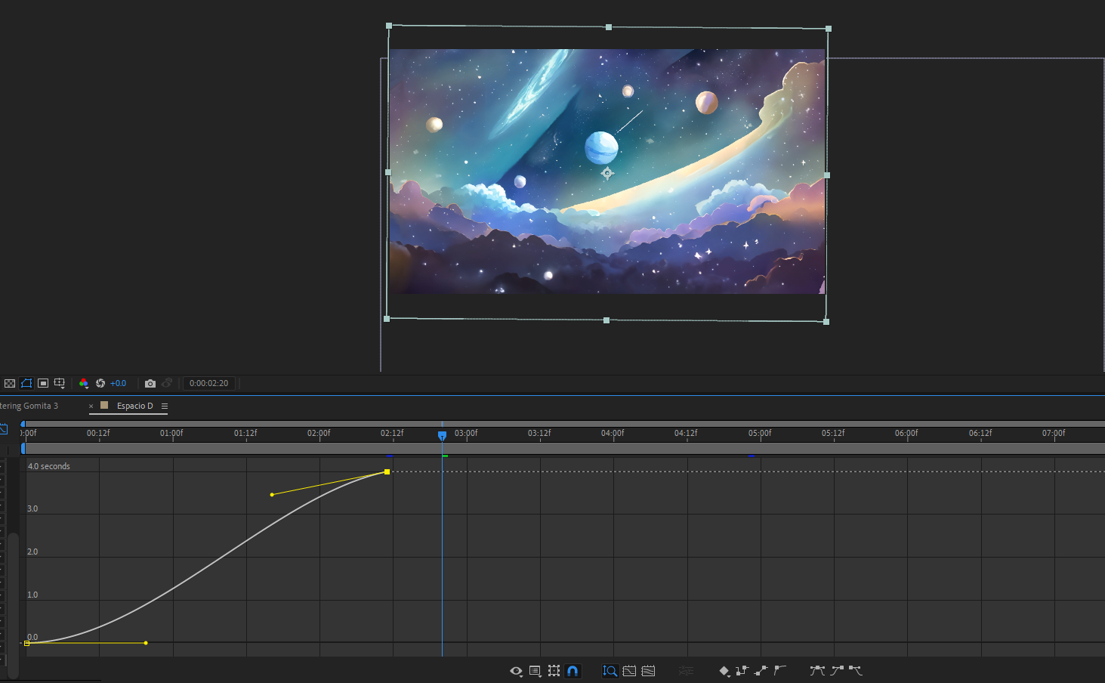Open the keyframe interpolation diamond dropdown
Image resolution: width=1105 pixels, height=683 pixels.
[724, 670]
